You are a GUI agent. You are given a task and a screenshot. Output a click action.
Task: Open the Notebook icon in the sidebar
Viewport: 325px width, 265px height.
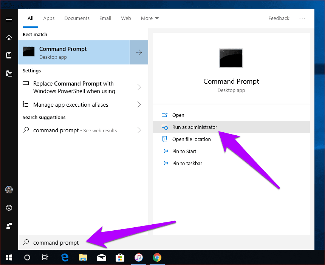coord(9,55)
